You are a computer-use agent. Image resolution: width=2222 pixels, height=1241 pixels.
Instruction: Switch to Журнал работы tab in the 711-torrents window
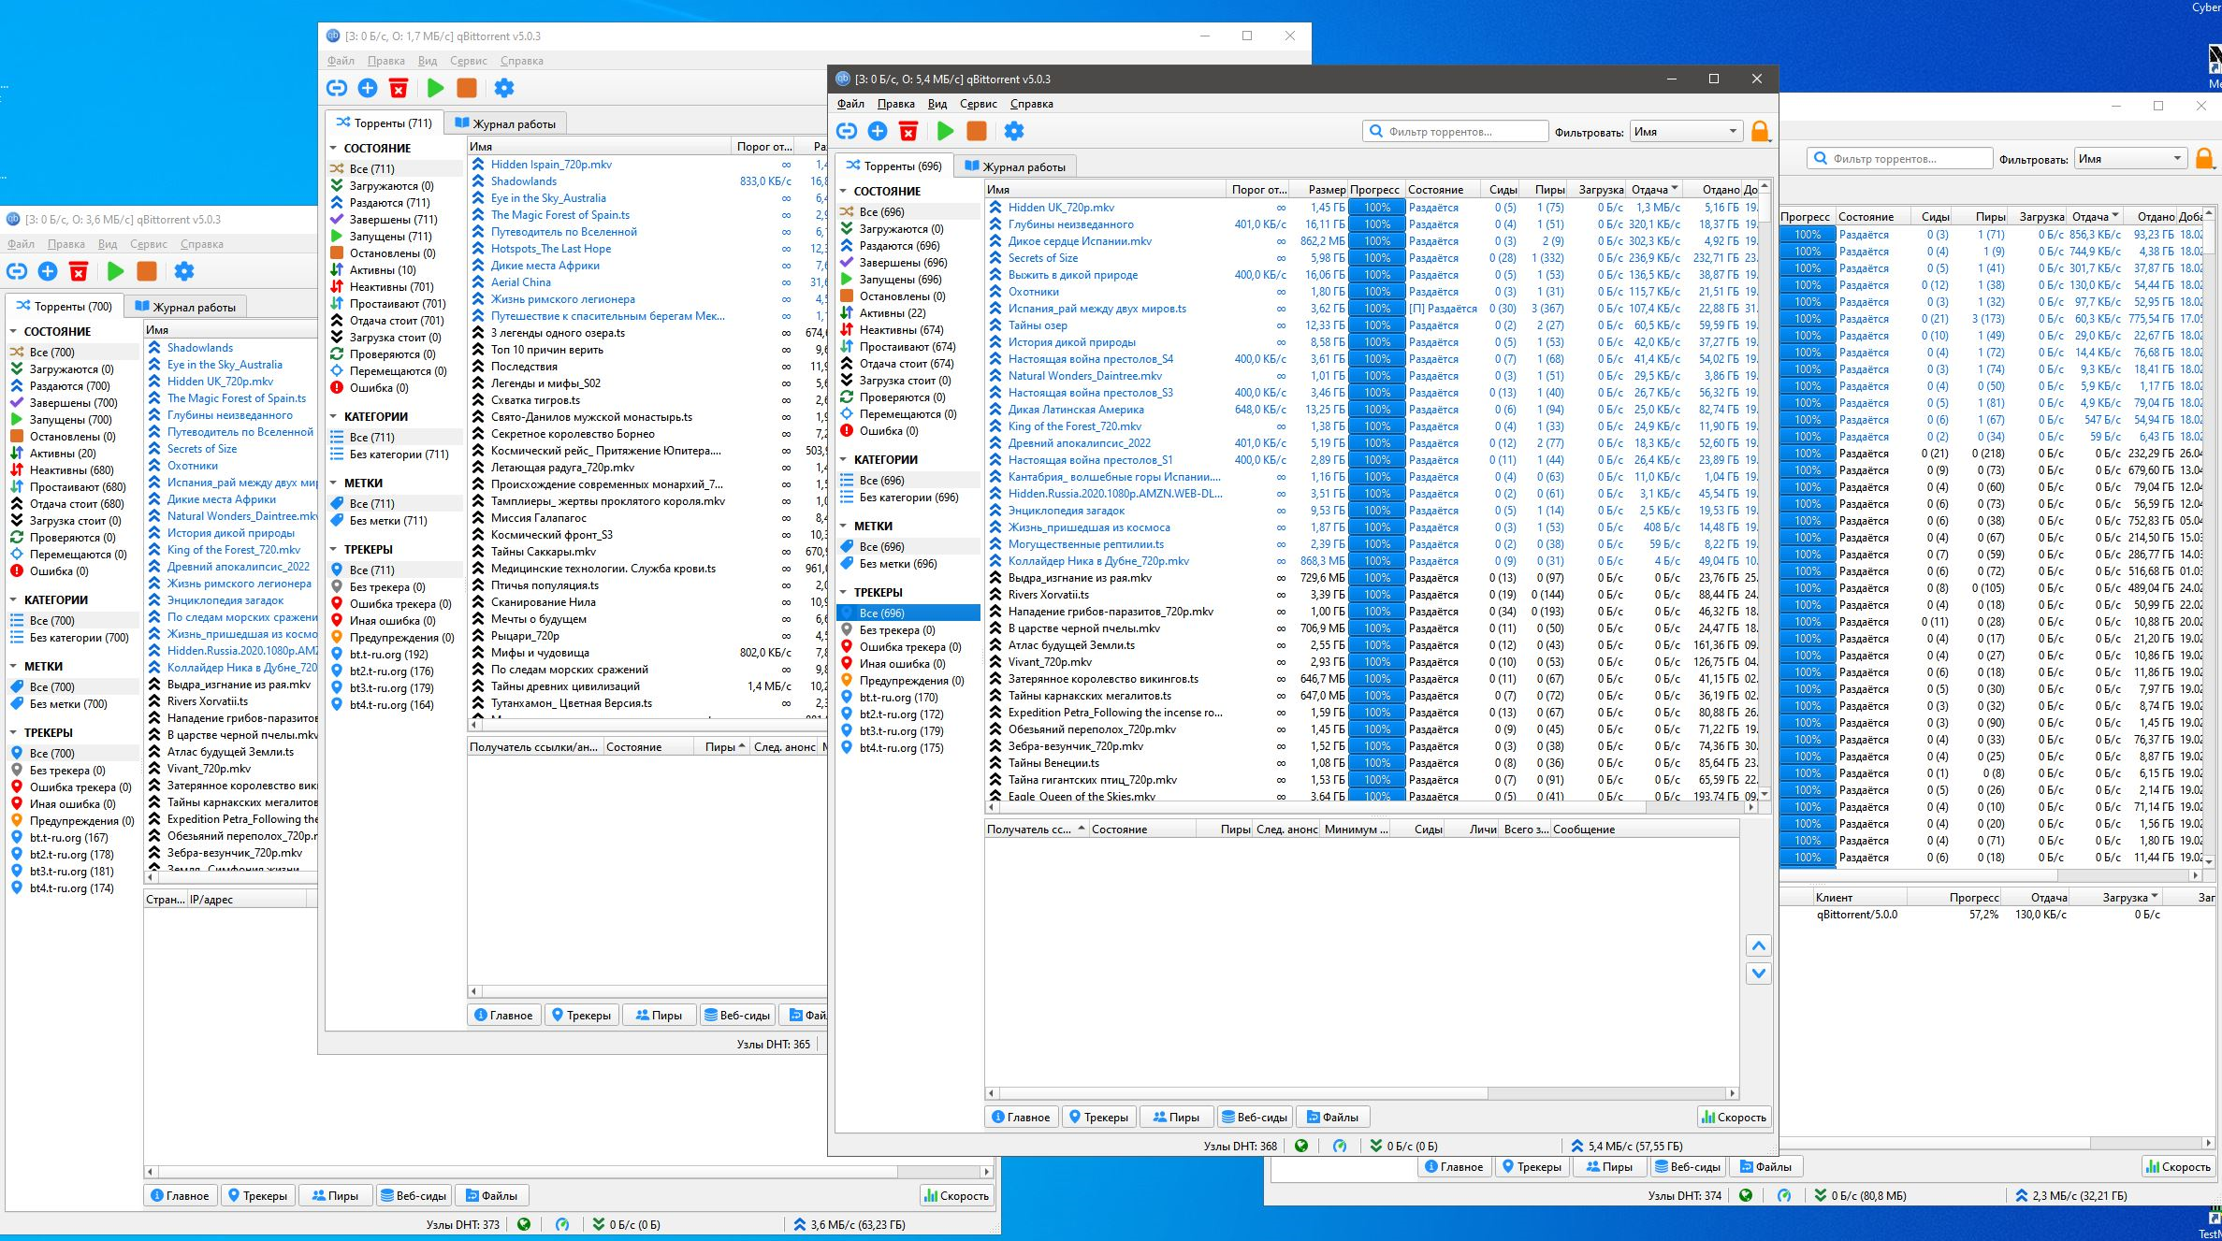(505, 123)
